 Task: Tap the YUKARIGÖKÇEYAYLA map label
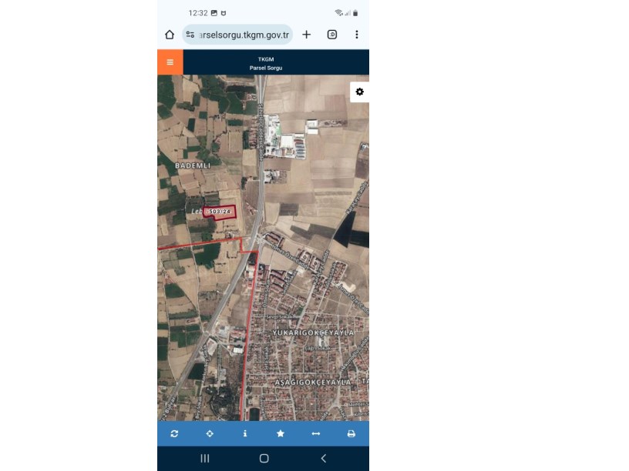(313, 332)
